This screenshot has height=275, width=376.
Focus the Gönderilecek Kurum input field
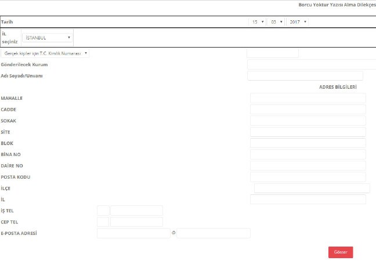point(311,64)
